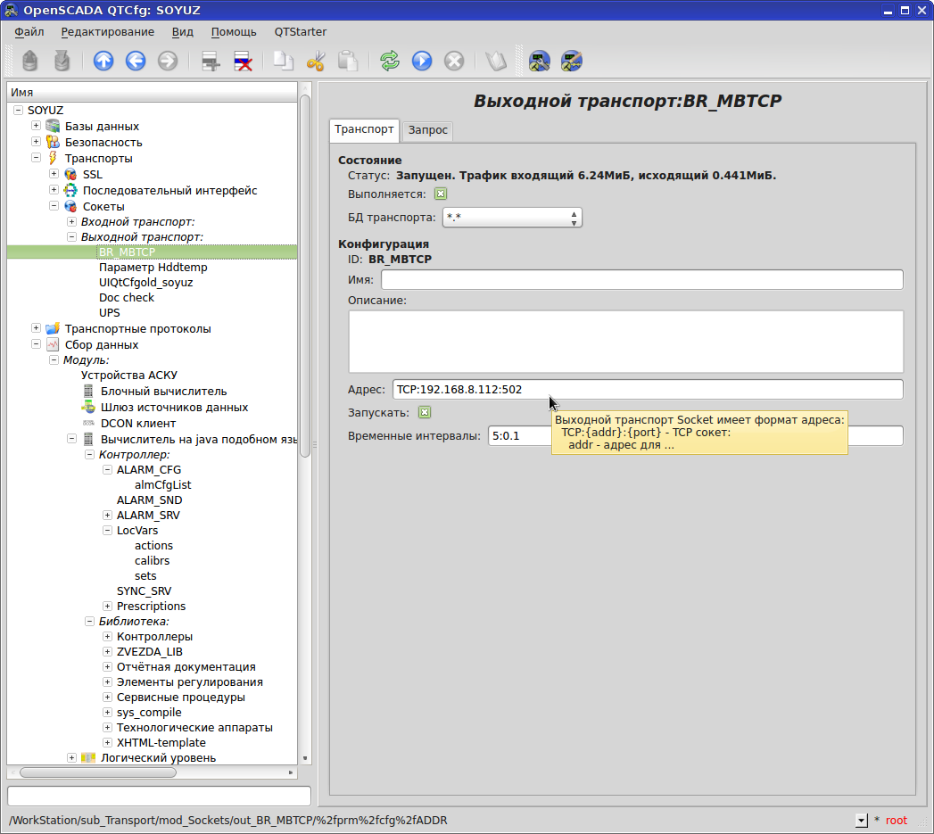Click the Адрес input field
Image resolution: width=934 pixels, height=834 pixels.
tap(648, 390)
